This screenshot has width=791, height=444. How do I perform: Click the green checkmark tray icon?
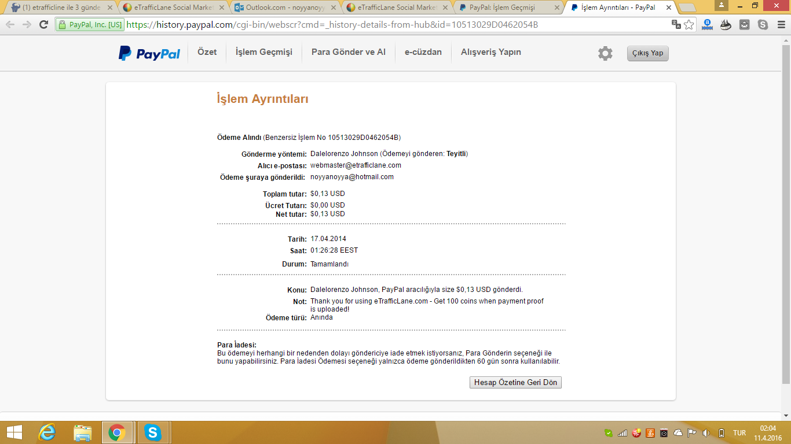coord(608,433)
